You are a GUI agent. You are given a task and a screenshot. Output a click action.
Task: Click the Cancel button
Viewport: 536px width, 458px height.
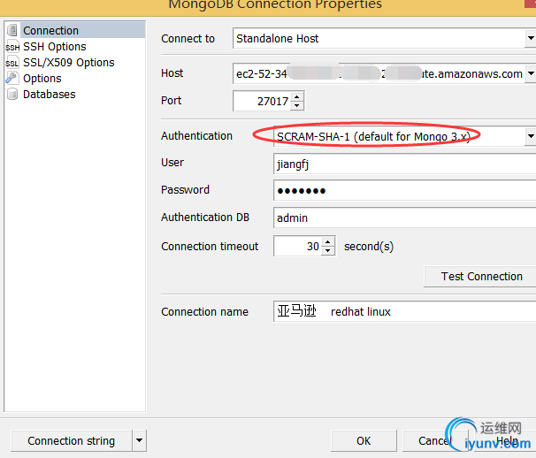coord(435,440)
